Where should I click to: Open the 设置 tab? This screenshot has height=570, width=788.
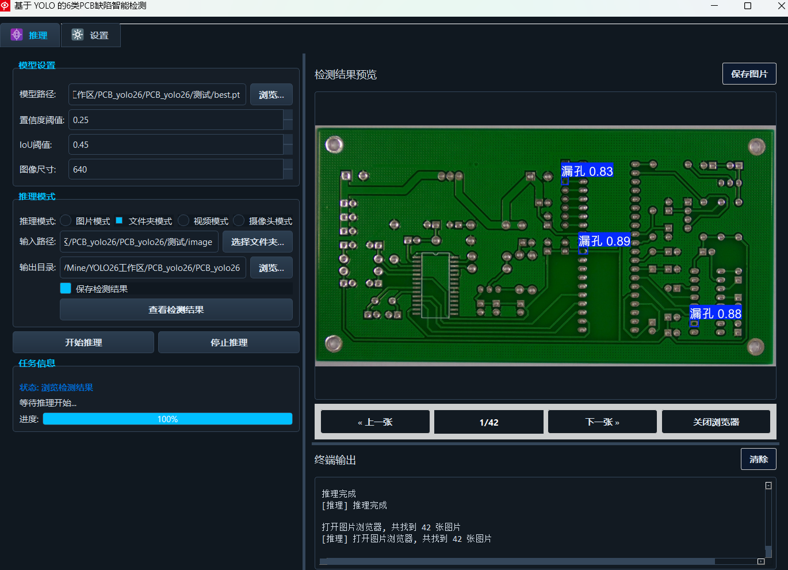tap(91, 35)
